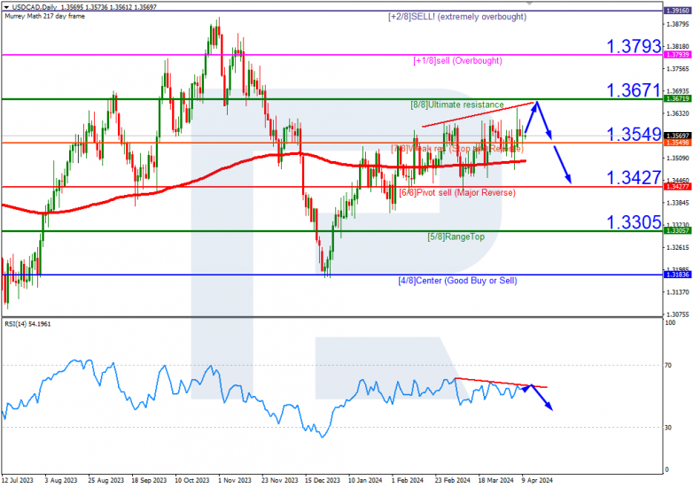Select the '[5/8]RangeTop' level label

[456, 236]
